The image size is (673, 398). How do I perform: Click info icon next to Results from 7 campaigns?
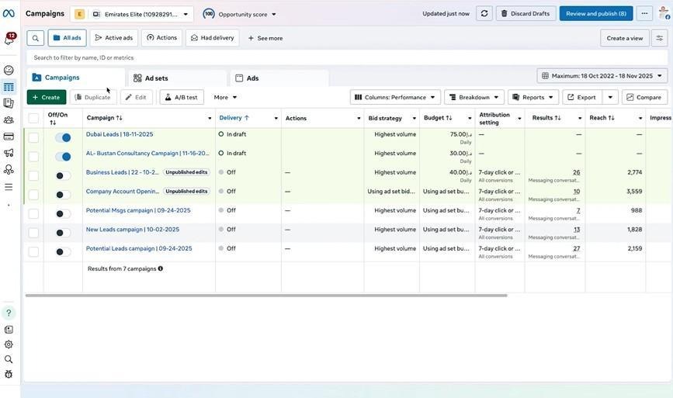161,268
